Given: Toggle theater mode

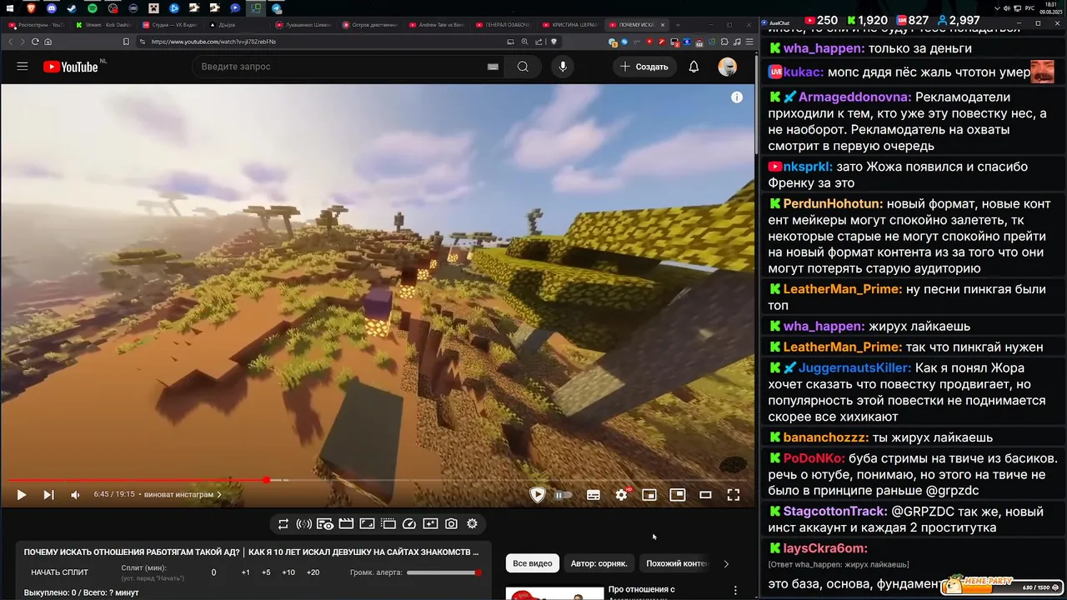Looking at the screenshot, I should point(705,495).
